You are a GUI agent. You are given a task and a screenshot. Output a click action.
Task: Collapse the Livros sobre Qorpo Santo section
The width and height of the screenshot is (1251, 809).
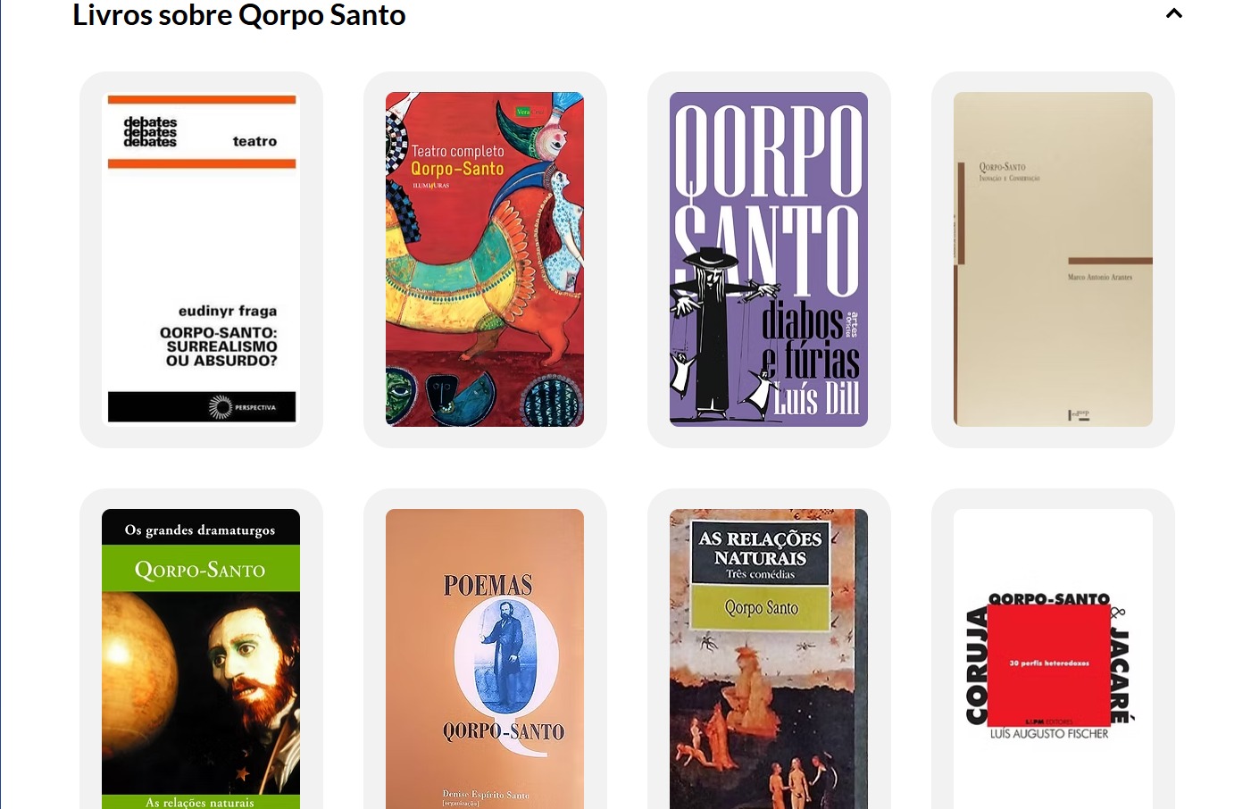(x=1174, y=13)
